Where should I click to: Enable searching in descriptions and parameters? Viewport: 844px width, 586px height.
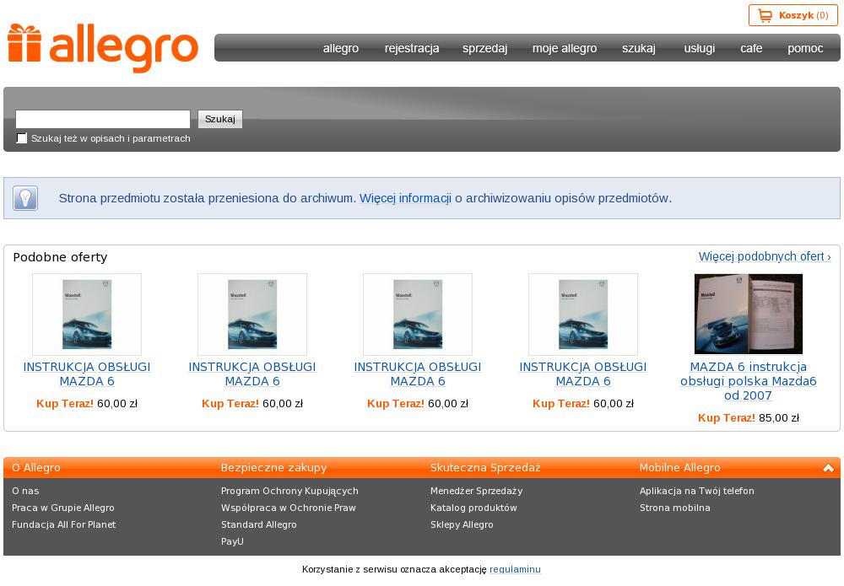[22, 138]
